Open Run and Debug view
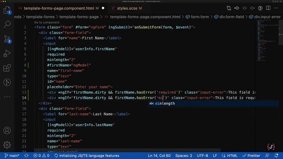Screen dimensions: 283x159 point(7,53)
